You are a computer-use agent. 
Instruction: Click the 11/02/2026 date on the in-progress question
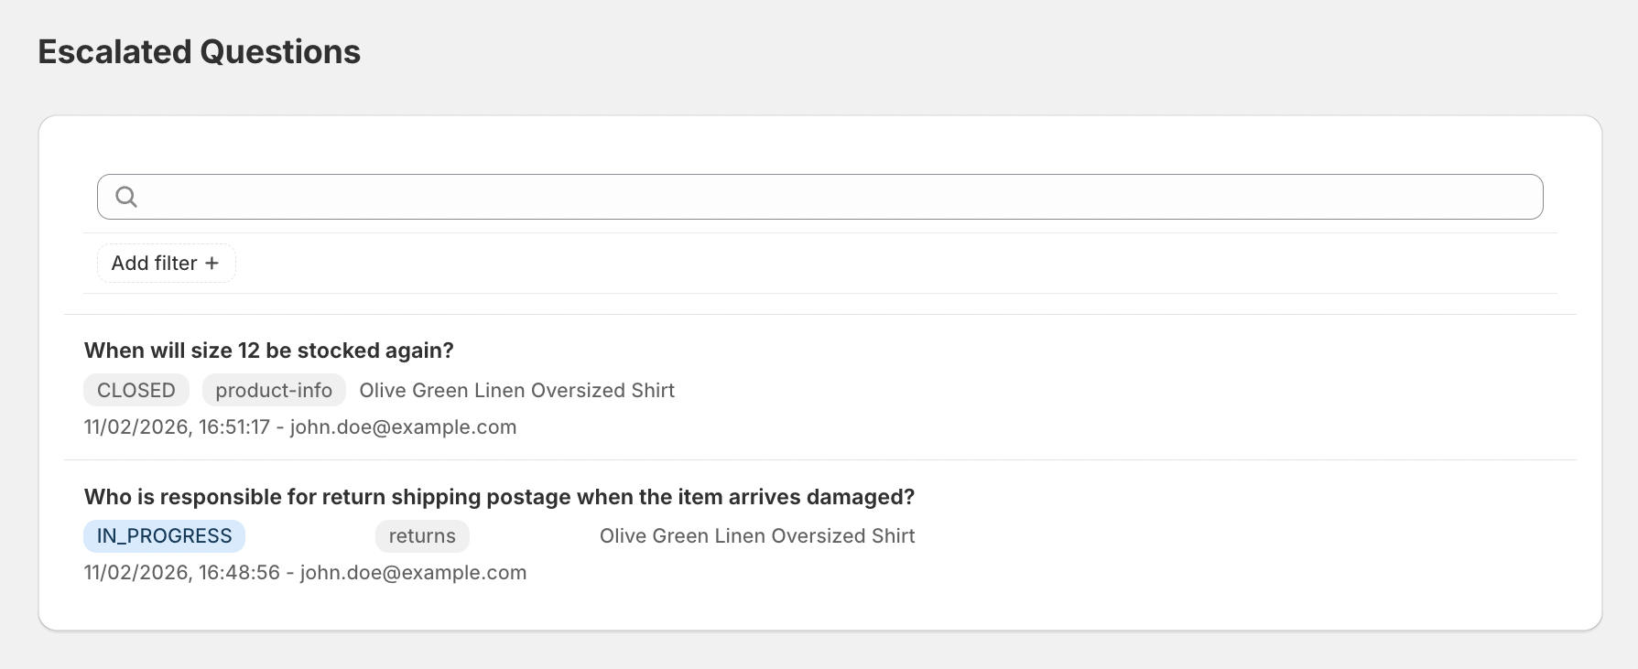click(x=136, y=573)
